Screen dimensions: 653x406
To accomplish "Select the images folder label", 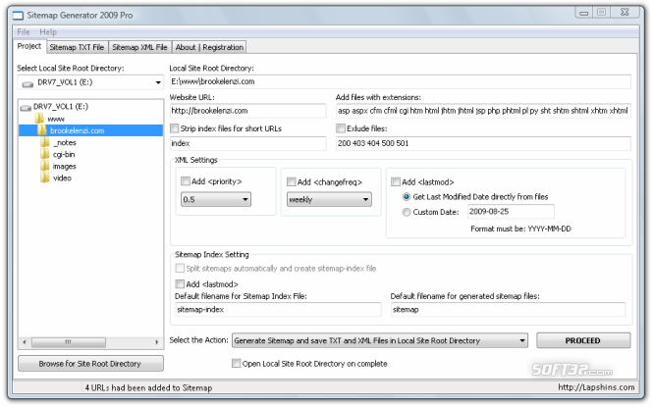I will 65,167.
